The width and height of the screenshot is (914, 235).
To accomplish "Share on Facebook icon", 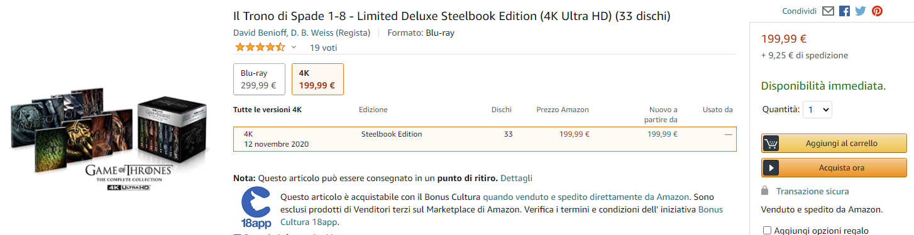I will click(x=844, y=11).
